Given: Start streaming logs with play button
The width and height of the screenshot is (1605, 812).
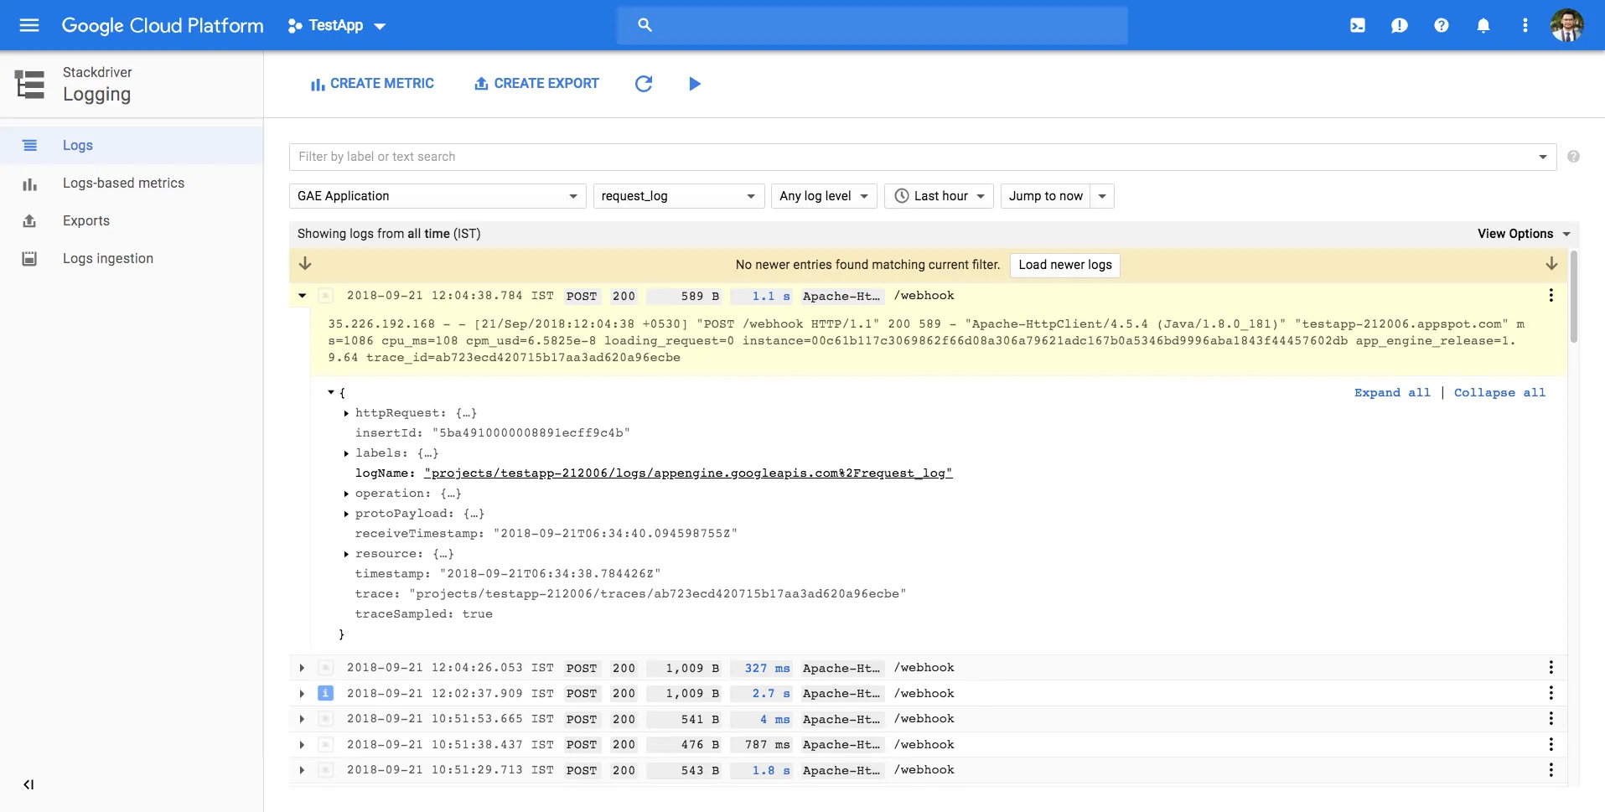Looking at the screenshot, I should click(695, 84).
